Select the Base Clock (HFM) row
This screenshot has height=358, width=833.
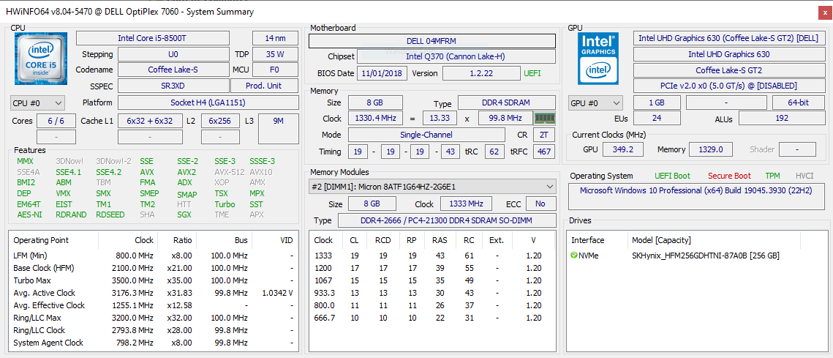point(153,268)
